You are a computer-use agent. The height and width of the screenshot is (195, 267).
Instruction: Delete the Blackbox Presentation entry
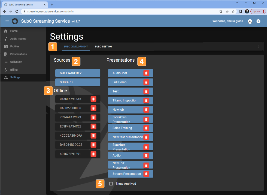tap(146, 147)
